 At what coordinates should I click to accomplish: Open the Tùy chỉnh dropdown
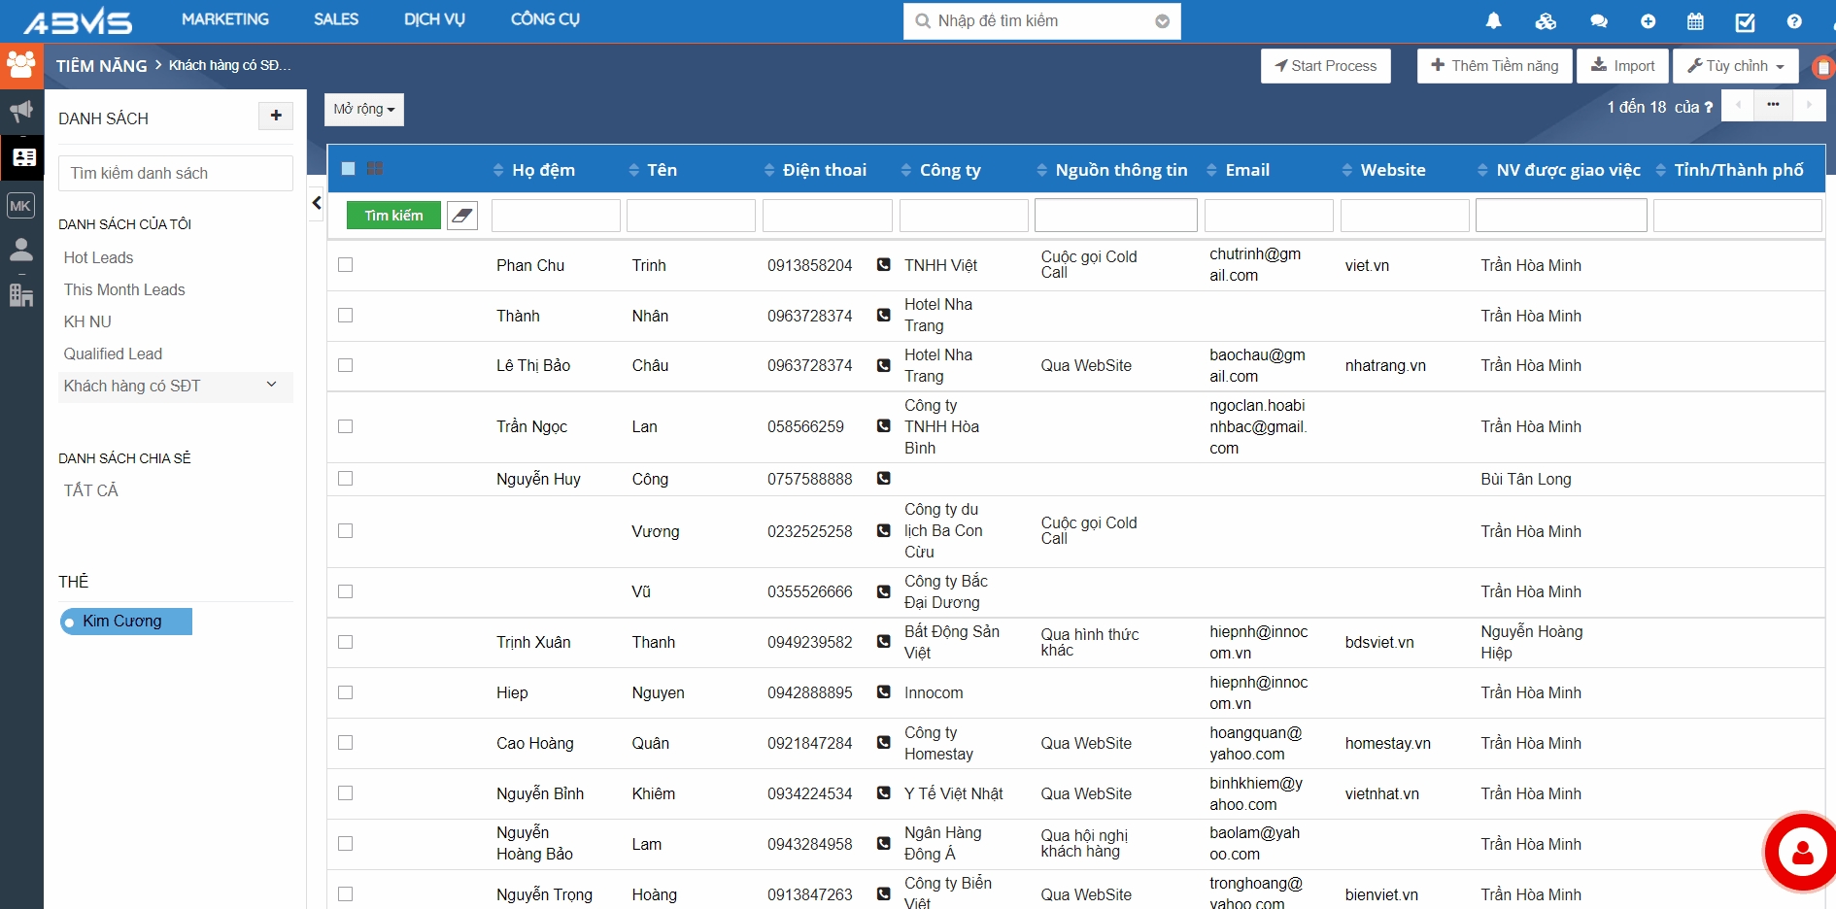point(1735,66)
